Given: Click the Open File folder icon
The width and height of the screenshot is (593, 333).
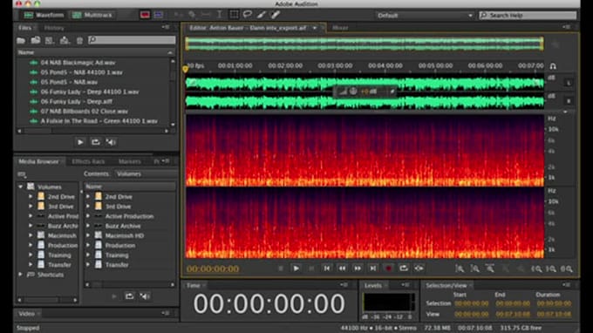Looking at the screenshot, I should pyautogui.click(x=21, y=40).
